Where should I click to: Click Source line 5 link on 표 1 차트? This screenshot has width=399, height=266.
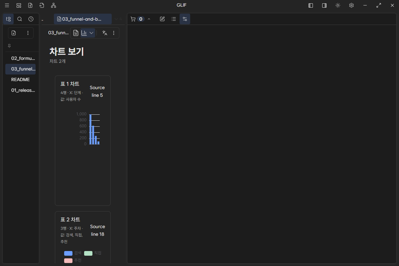pyautogui.click(x=97, y=91)
